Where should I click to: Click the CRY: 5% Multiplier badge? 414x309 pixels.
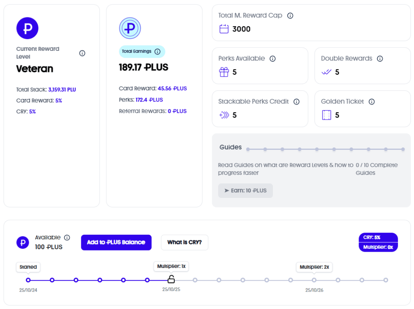click(x=378, y=242)
